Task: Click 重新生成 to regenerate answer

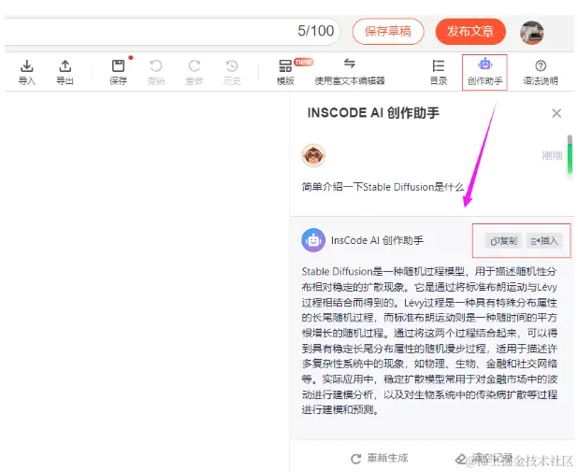Action: pyautogui.click(x=380, y=458)
